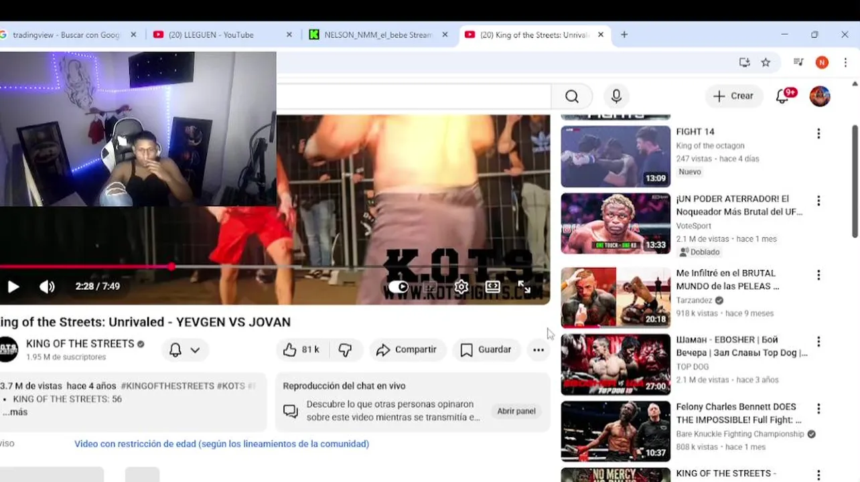Image resolution: width=860 pixels, height=482 pixels.
Task: Close the LLEGUEN YouTube tab
Action: [x=289, y=35]
